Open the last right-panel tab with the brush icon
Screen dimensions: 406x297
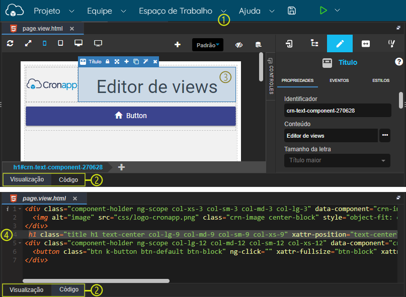click(391, 43)
